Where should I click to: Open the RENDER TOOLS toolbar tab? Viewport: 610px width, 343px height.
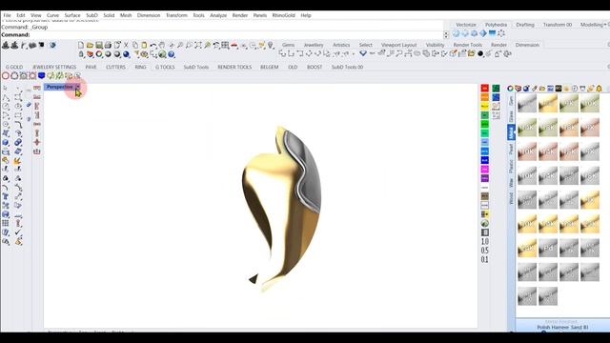[234, 67]
